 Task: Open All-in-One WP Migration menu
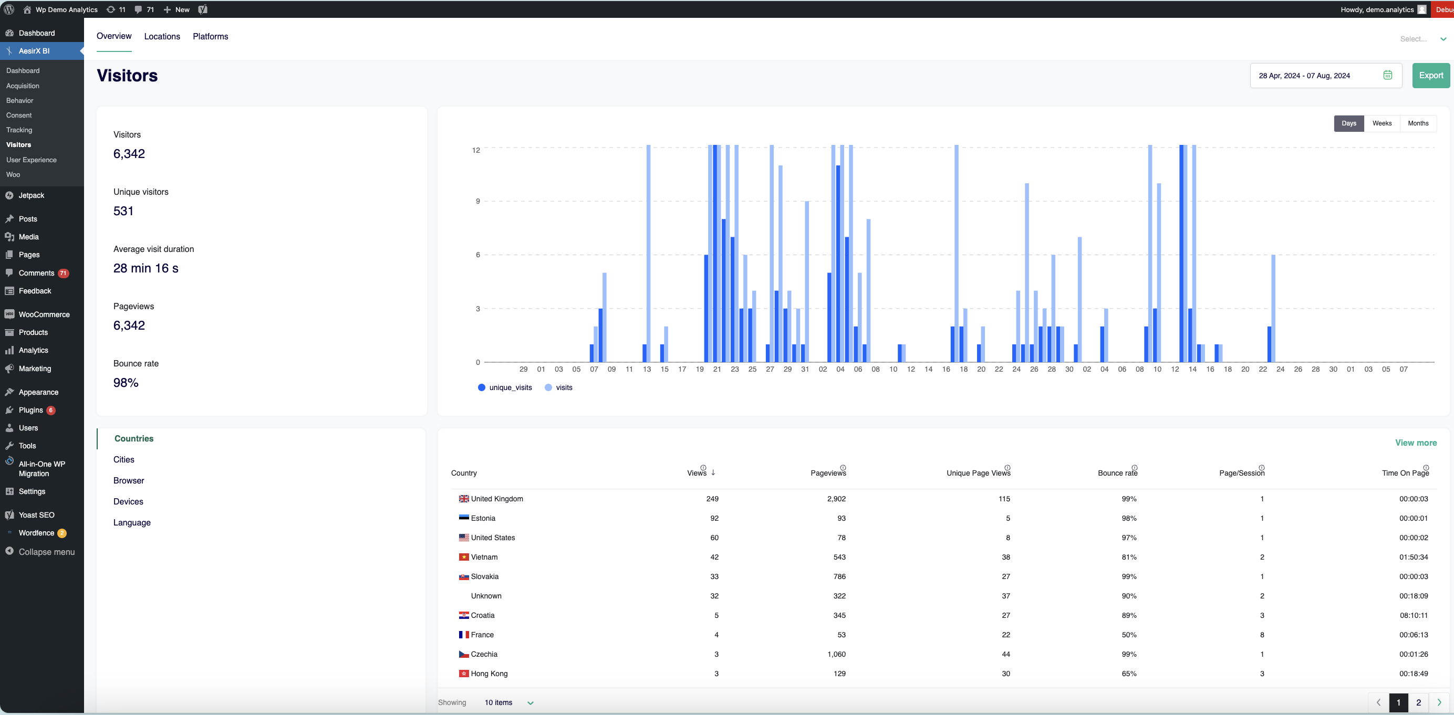click(42, 469)
